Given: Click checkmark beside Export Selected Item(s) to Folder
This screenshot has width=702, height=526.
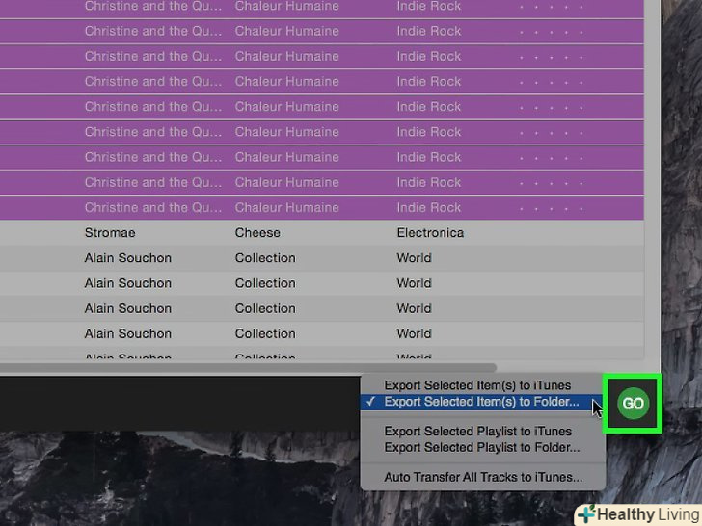Looking at the screenshot, I should click(x=370, y=402).
